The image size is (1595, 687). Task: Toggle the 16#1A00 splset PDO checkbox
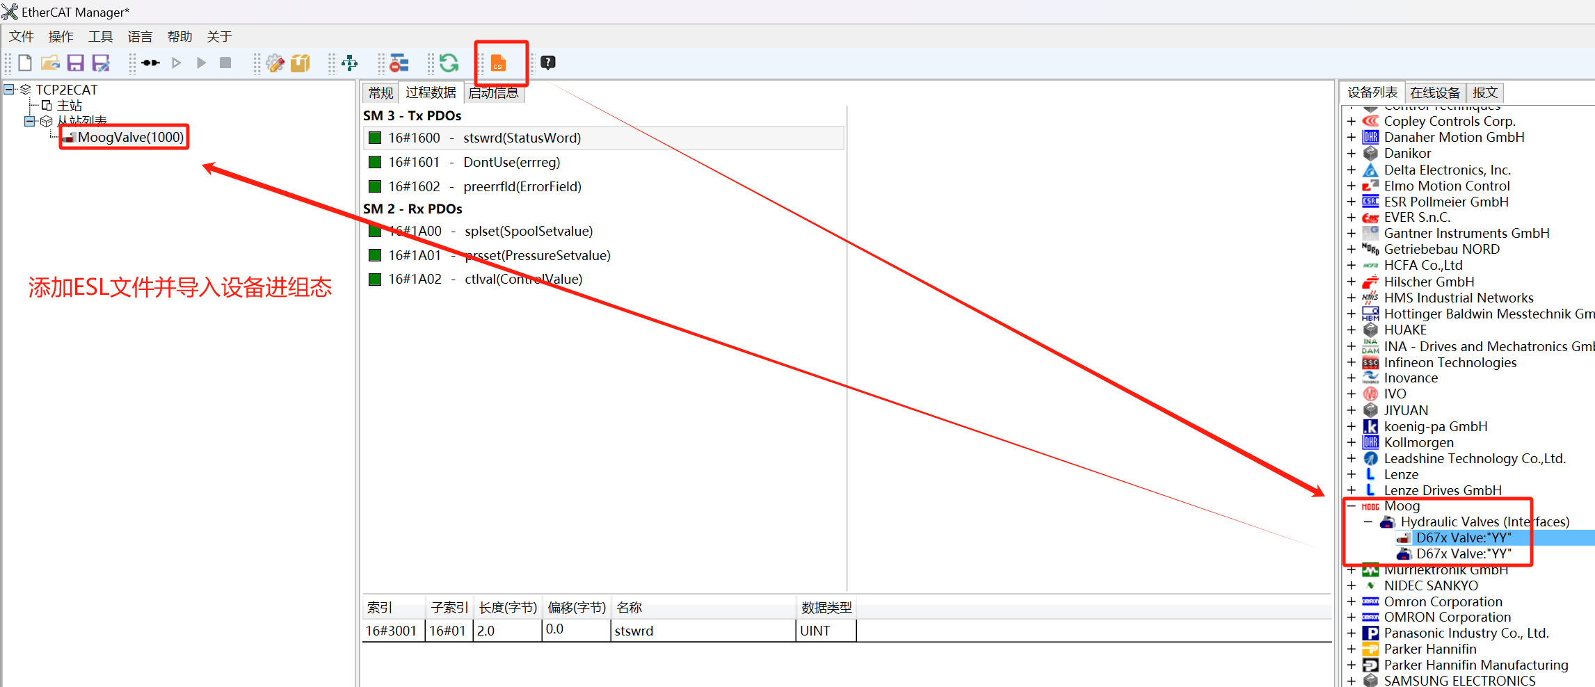coord(375,231)
